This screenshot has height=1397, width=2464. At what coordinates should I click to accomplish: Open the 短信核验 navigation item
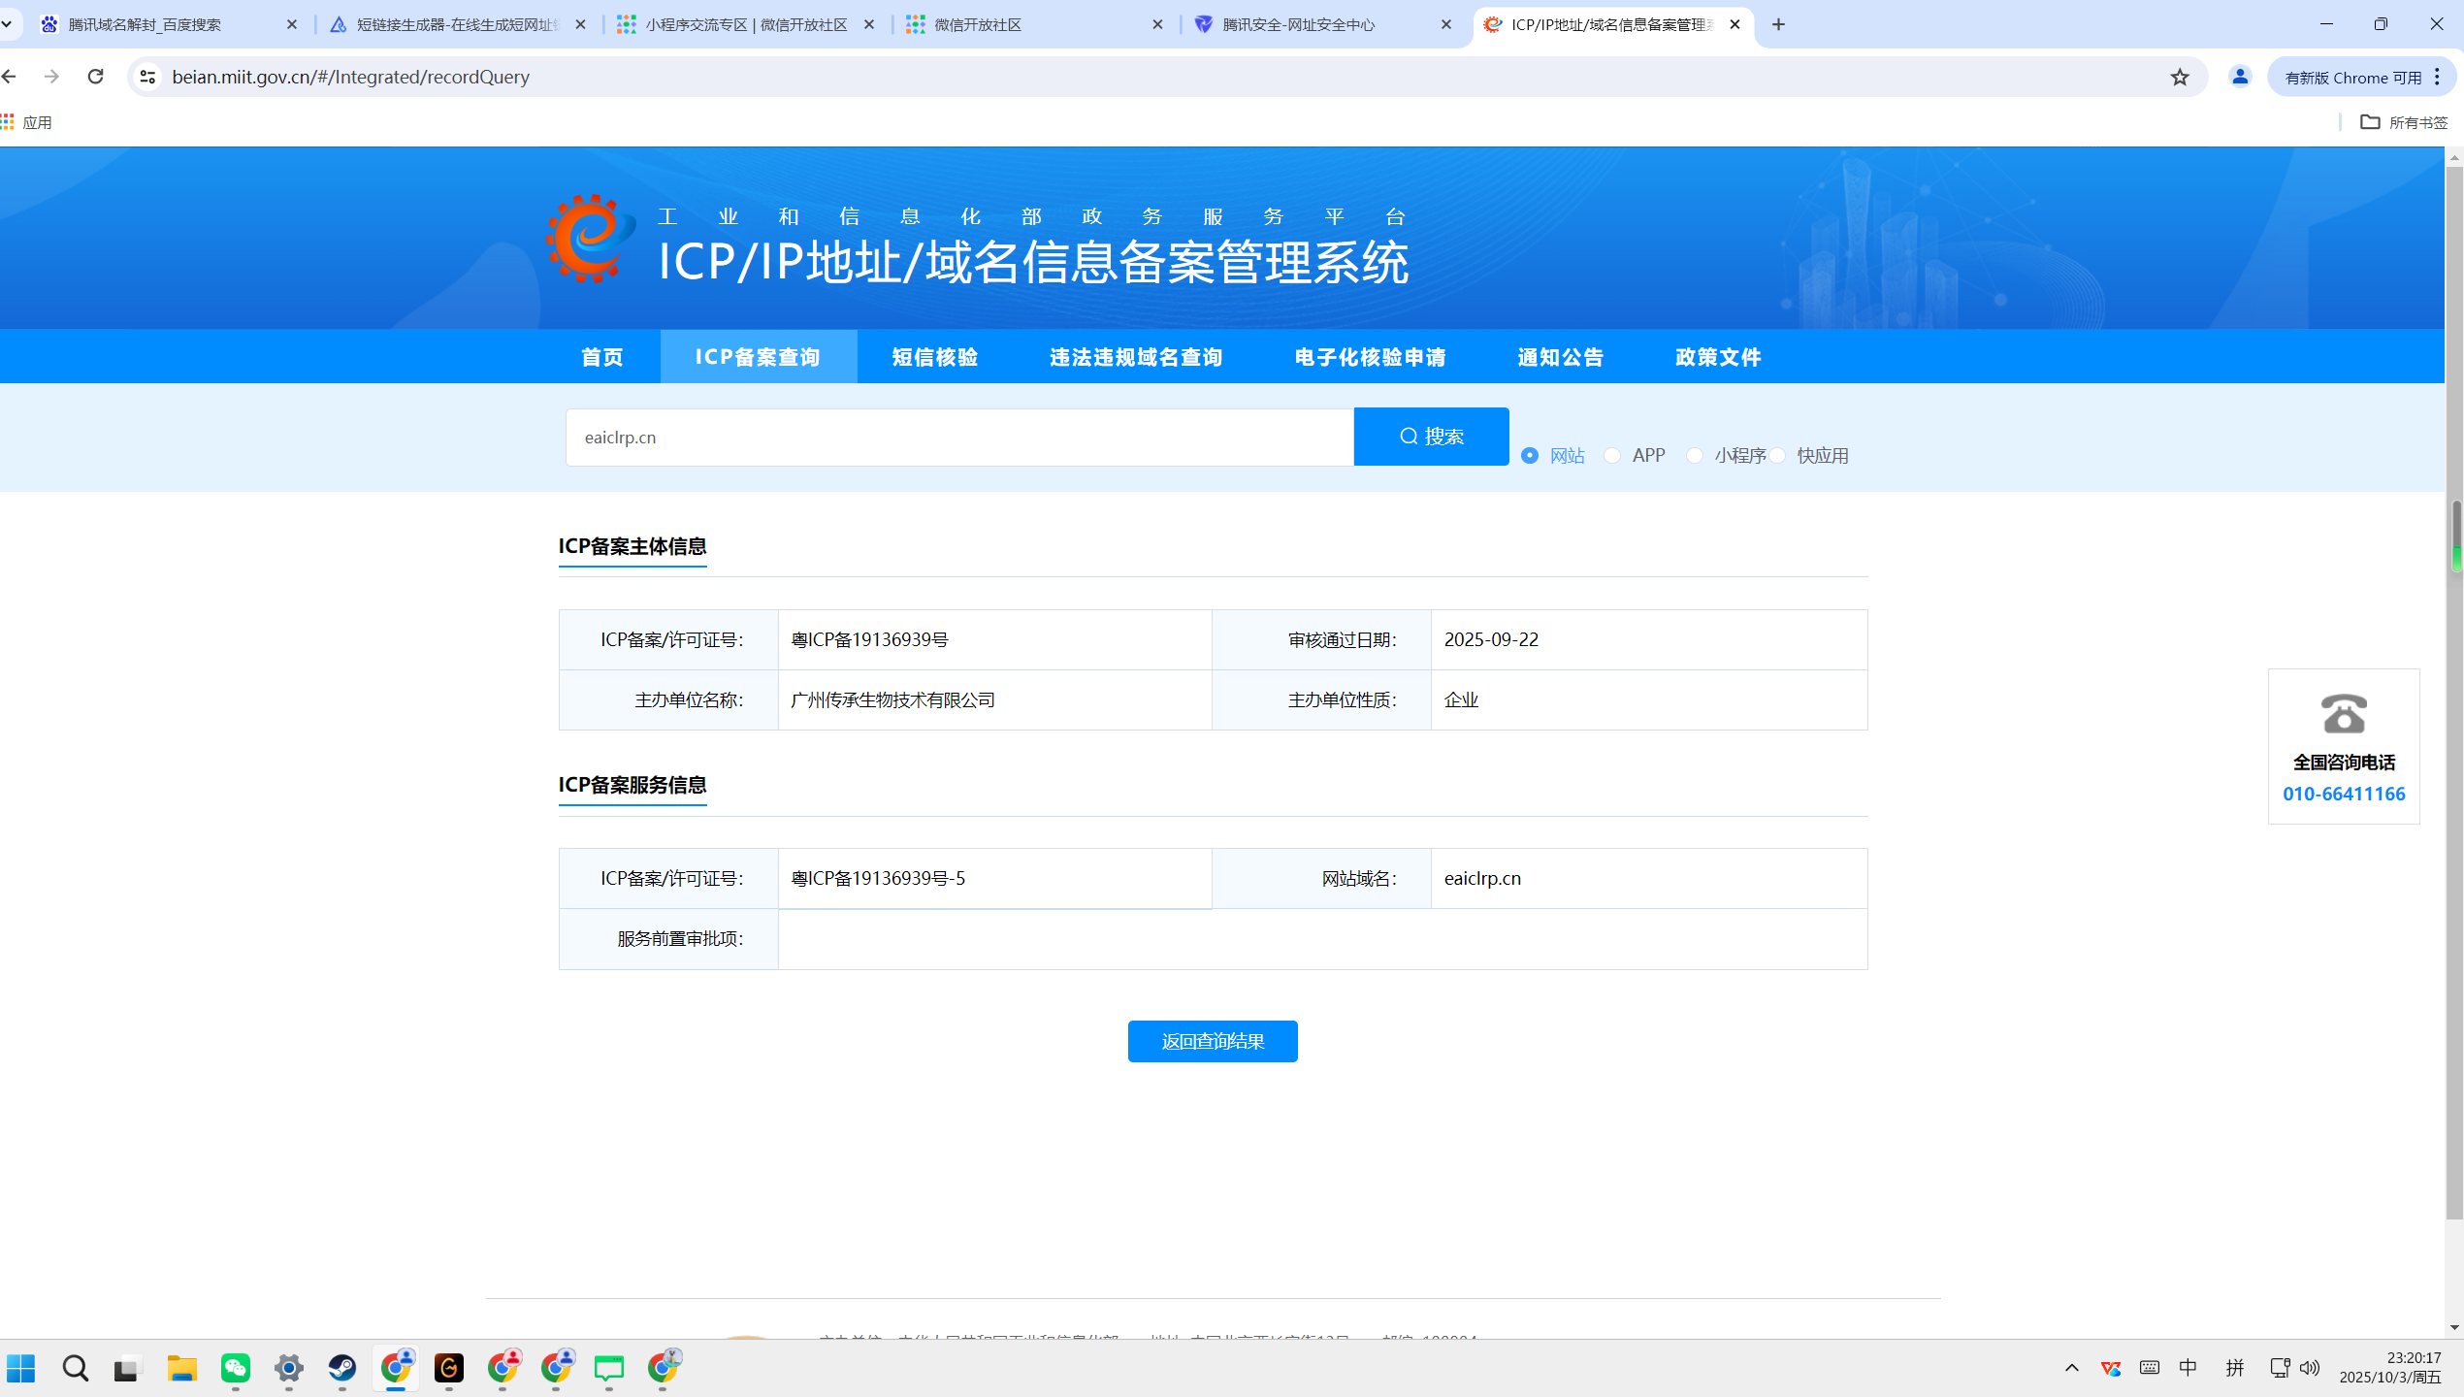pos(934,357)
